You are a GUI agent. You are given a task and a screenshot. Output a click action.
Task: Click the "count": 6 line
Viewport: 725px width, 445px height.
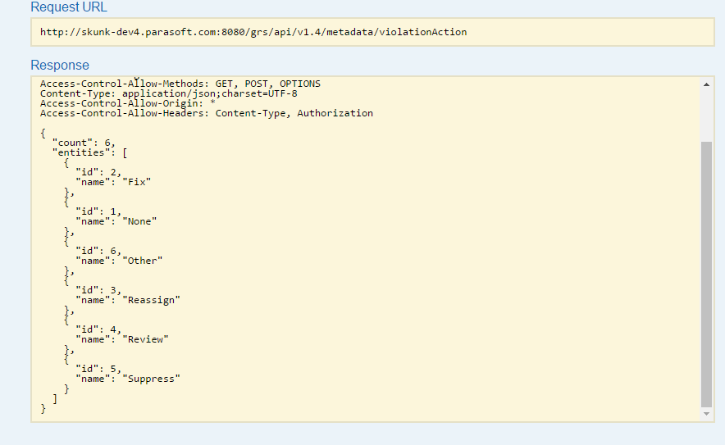(84, 143)
